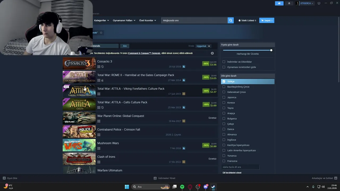Expand the Oynamanın Yolları menu

point(124,20)
